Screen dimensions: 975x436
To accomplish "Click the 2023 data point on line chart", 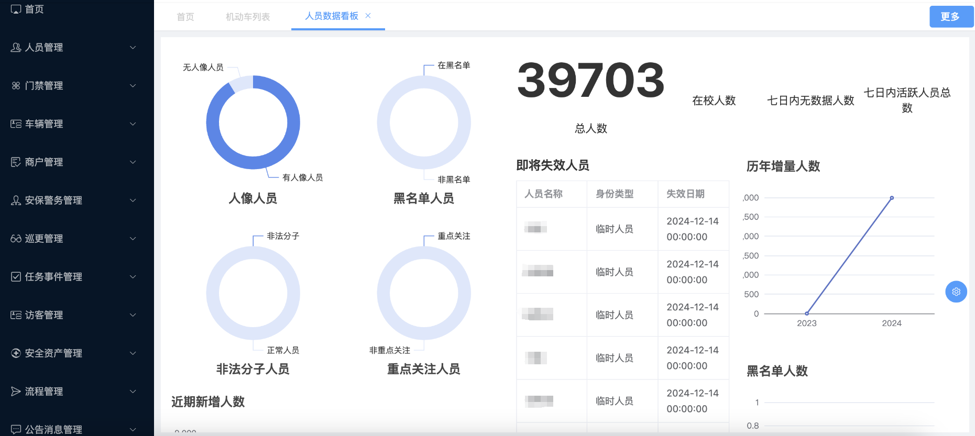I will click(807, 314).
